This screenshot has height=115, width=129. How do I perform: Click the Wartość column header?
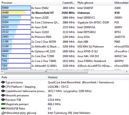point(88,77)
